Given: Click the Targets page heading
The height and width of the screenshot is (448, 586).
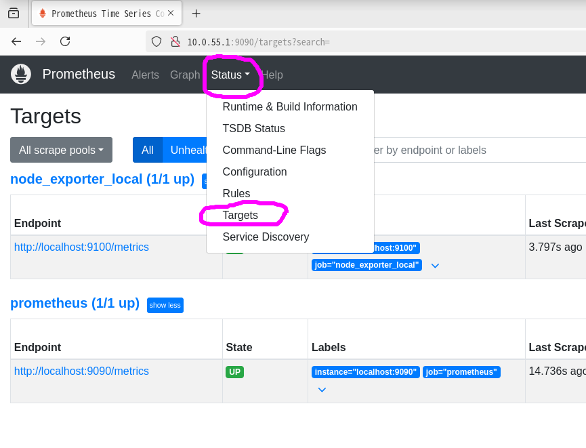Looking at the screenshot, I should tap(45, 116).
